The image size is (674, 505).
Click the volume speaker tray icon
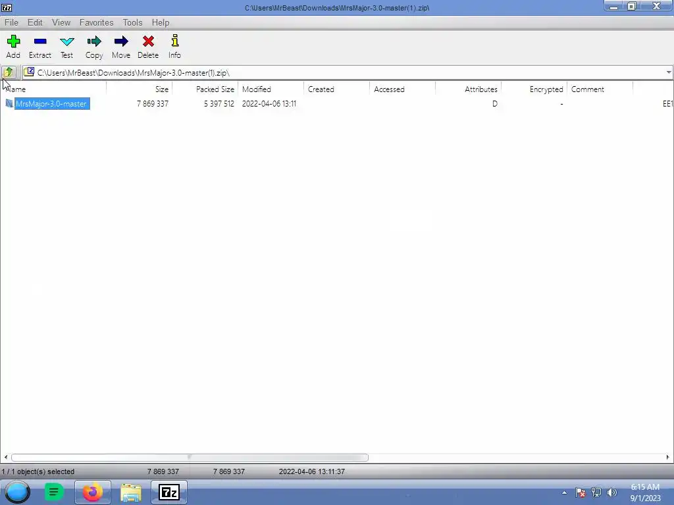click(611, 493)
